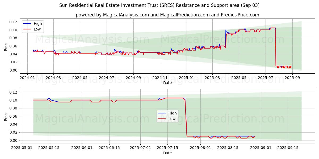Viewport: 319px width, 159px height.
Task: Click the '2025-07' tick label on top chart
Action: 266,77
